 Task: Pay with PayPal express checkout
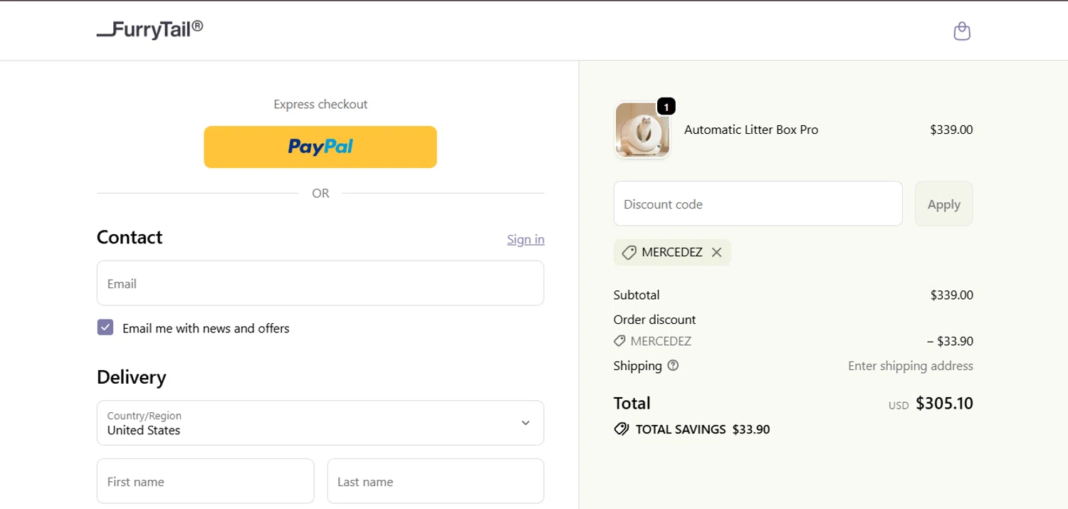(x=320, y=147)
